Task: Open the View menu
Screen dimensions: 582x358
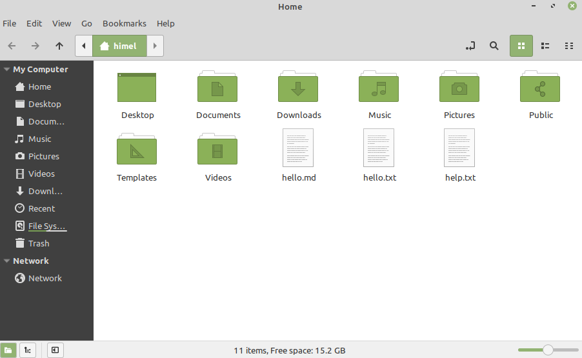Action: coord(61,23)
